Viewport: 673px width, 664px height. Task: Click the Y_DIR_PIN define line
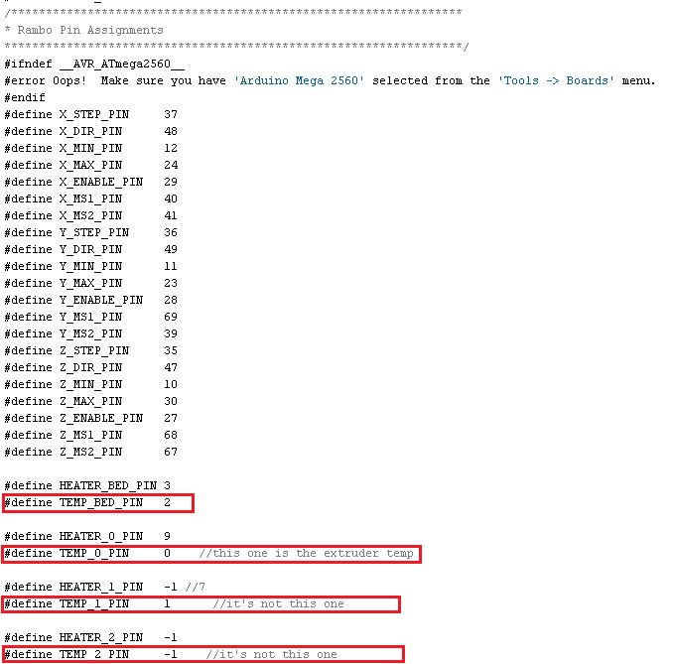pos(89,249)
